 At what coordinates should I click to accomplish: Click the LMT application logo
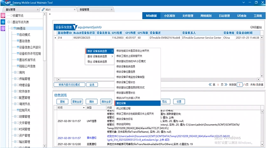[x=8, y=3]
